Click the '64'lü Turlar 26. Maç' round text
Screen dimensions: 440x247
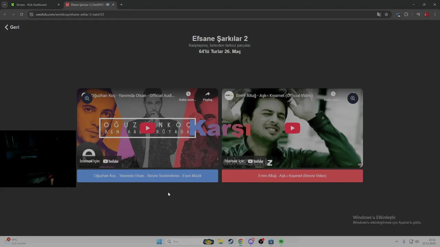click(220, 51)
